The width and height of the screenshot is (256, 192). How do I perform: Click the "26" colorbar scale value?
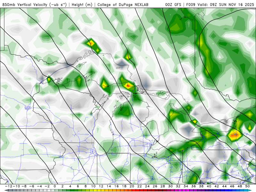[x=155, y=186]
